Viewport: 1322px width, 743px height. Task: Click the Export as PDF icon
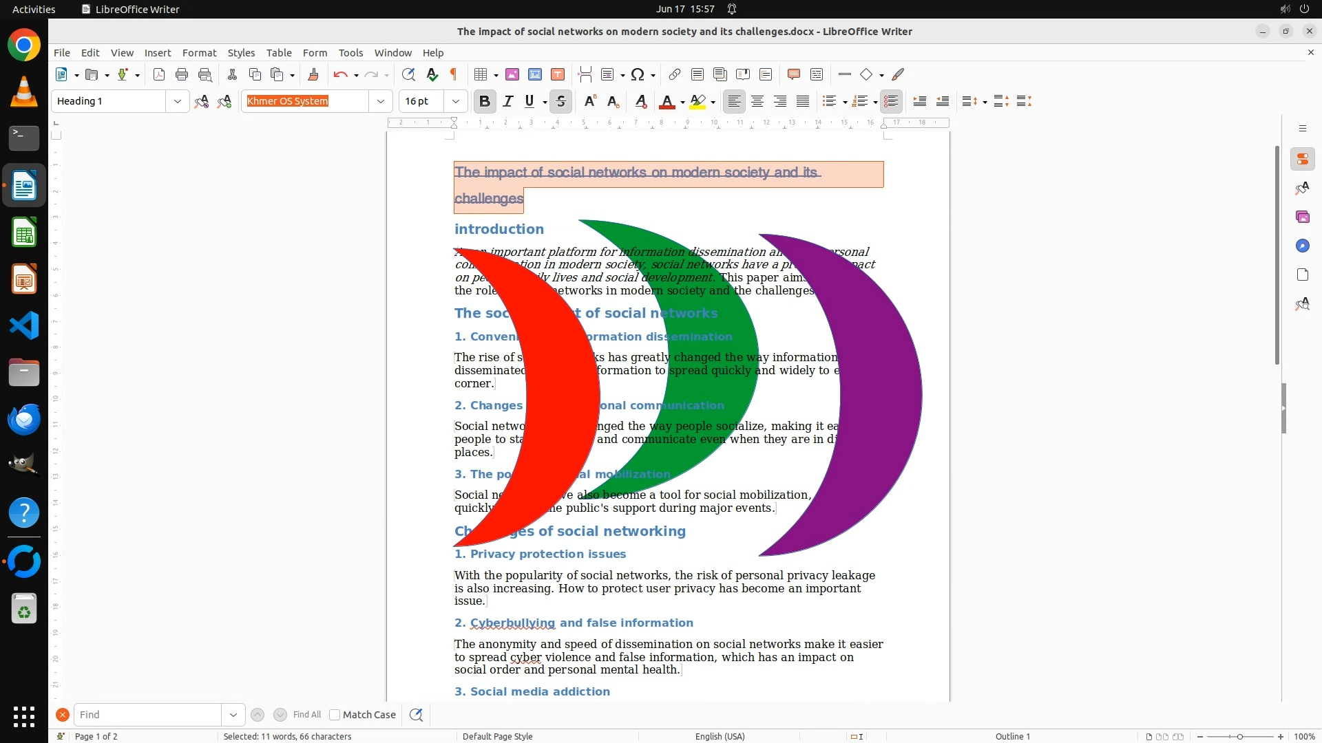(159, 74)
